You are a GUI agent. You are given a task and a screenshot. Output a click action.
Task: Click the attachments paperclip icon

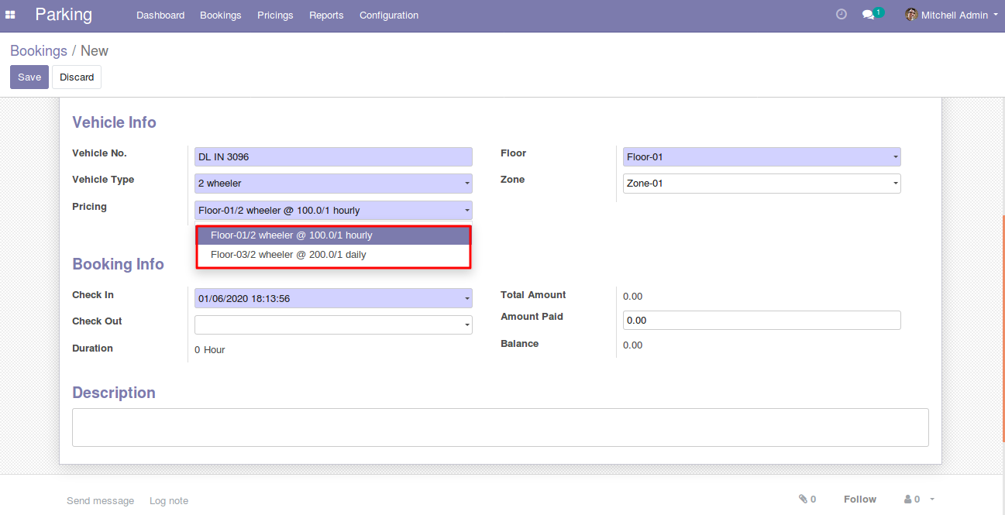tap(803, 500)
